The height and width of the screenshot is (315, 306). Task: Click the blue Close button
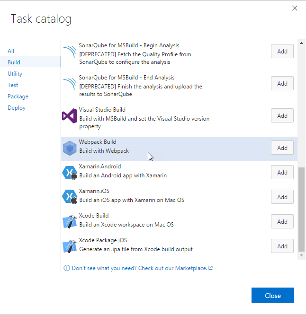272,295
